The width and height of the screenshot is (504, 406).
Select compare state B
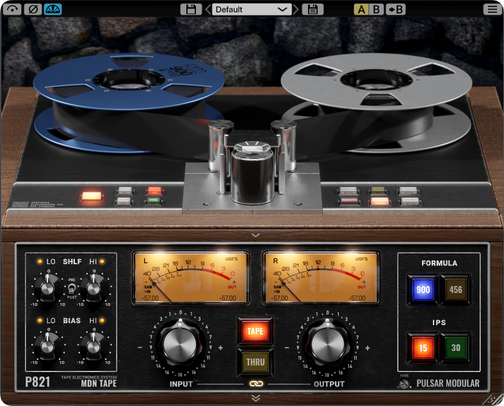376,10
